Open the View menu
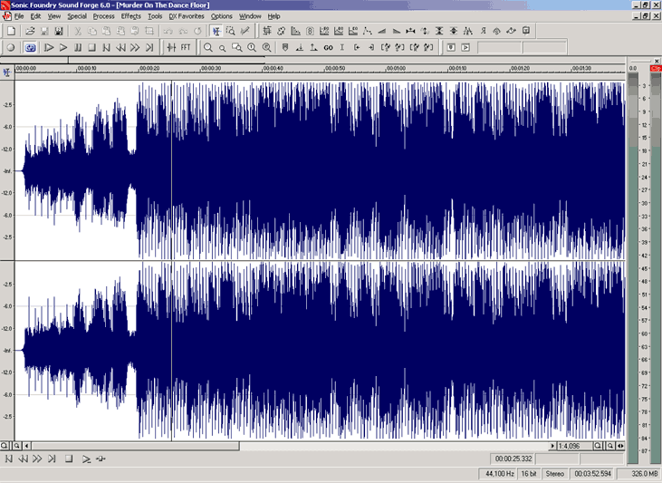The width and height of the screenshot is (662, 483). (54, 16)
